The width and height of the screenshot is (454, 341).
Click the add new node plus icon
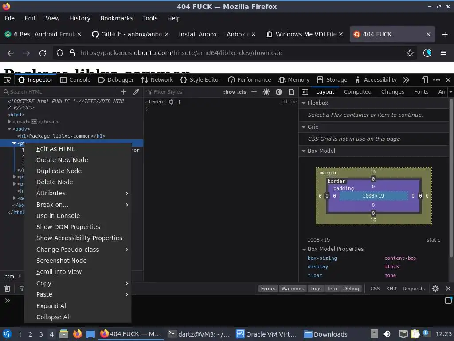124,92
